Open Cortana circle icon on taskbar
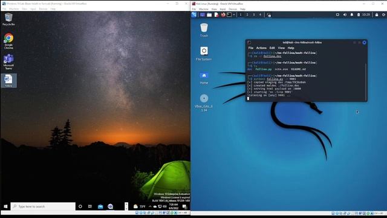This screenshot has width=387, height=218. [80, 206]
